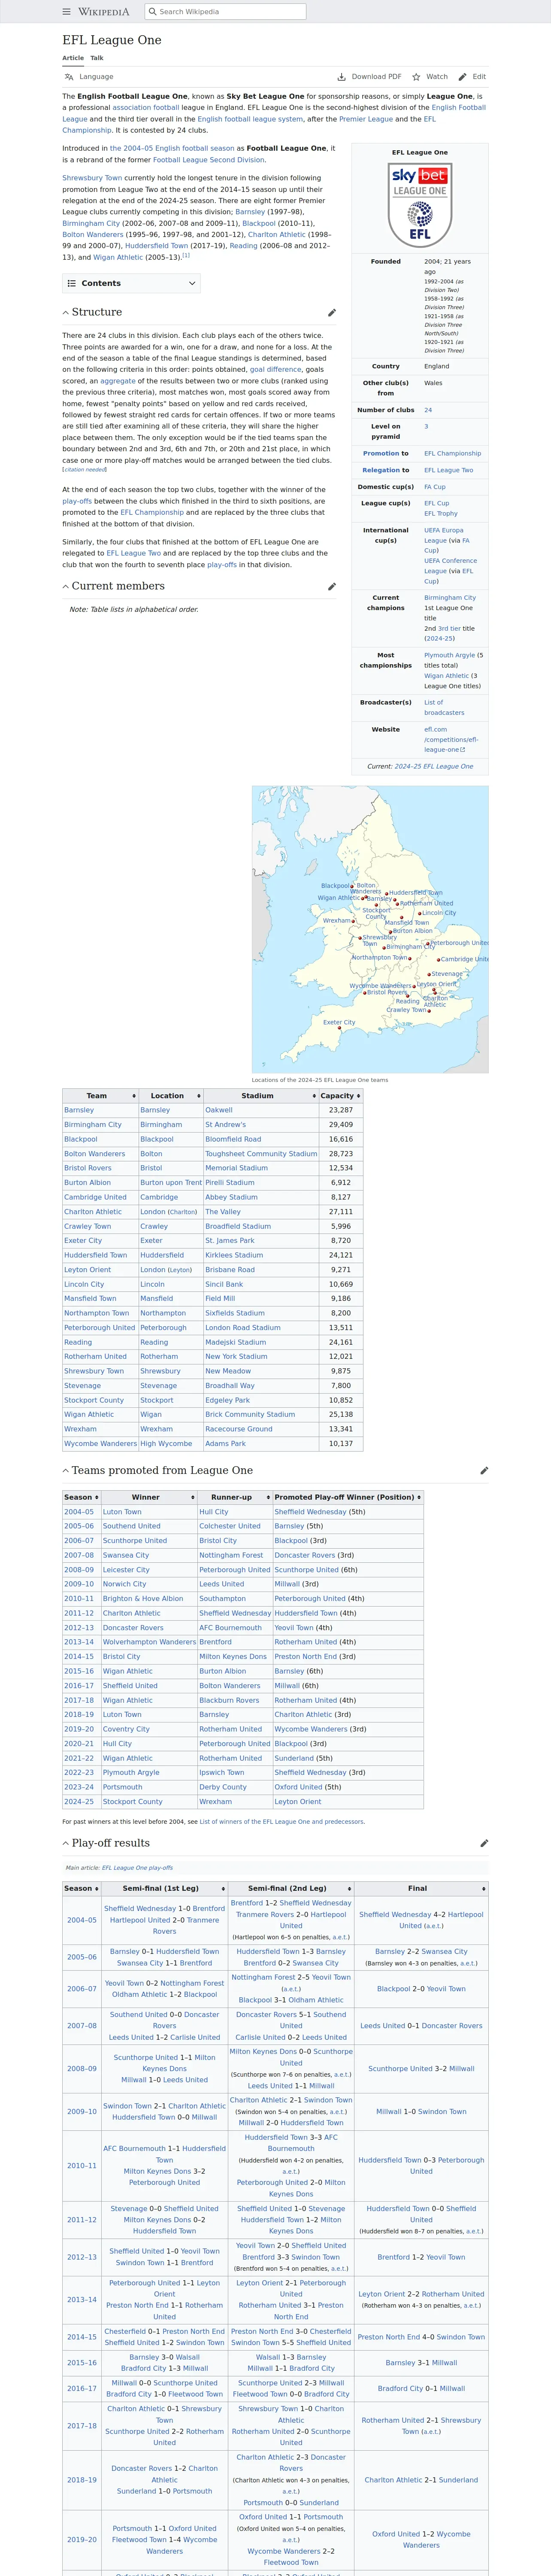551x2576 pixels.
Task: Open the UEFA Conference League infobox link
Action: (x=450, y=566)
